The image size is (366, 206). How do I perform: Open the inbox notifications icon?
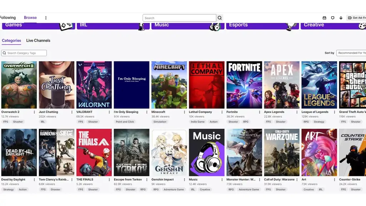(325, 18)
